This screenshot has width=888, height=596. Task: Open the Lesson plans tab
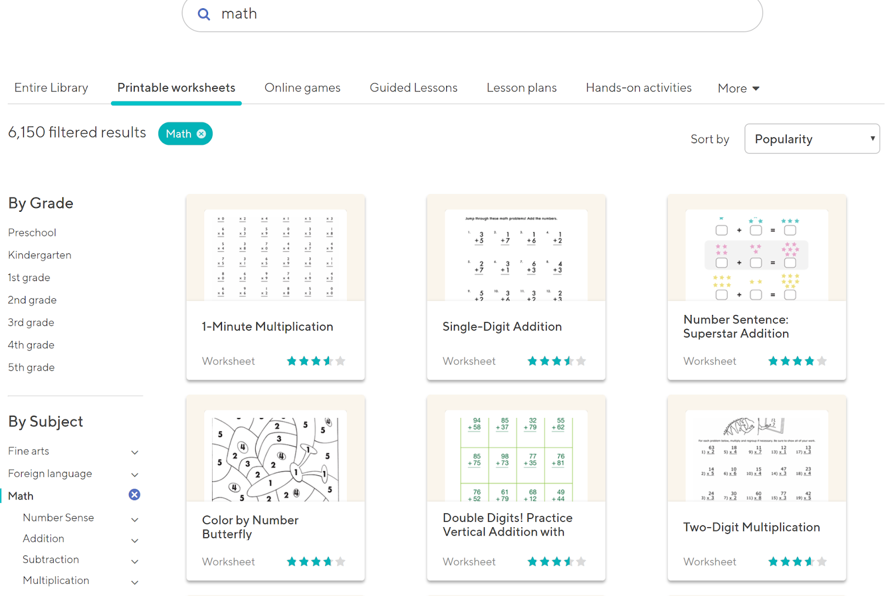coord(521,88)
